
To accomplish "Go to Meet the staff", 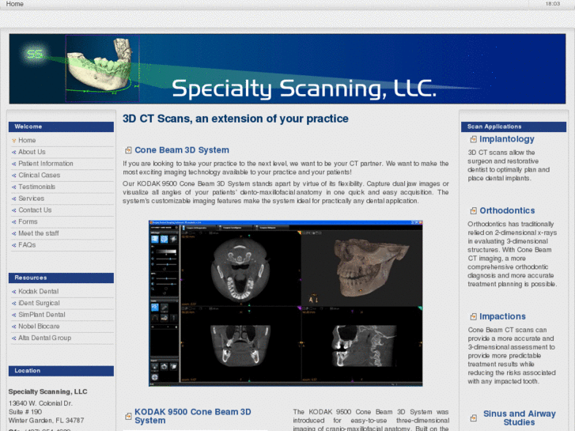I will click(39, 233).
